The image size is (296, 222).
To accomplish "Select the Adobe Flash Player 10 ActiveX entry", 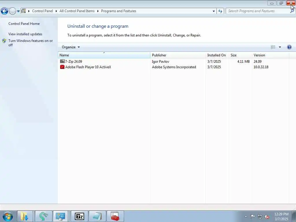I will click(88, 67).
